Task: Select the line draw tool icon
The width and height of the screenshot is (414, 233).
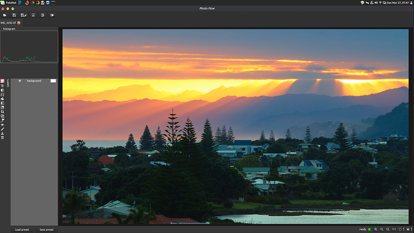Action: coord(2,129)
